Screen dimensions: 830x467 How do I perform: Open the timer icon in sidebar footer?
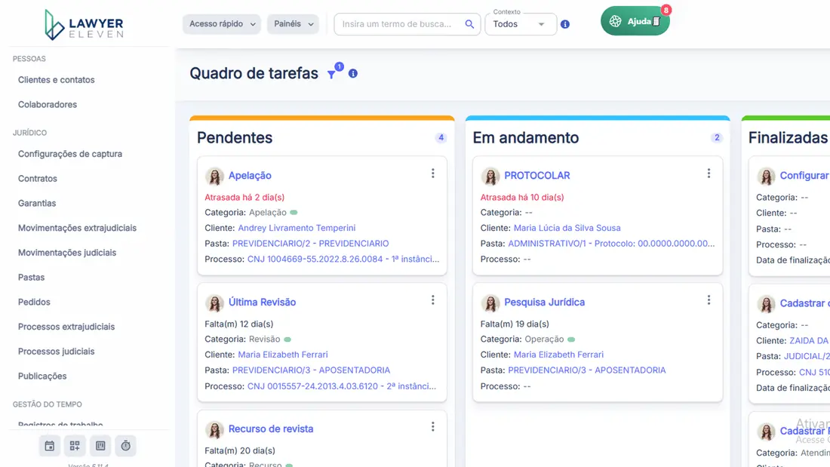pyautogui.click(x=125, y=446)
